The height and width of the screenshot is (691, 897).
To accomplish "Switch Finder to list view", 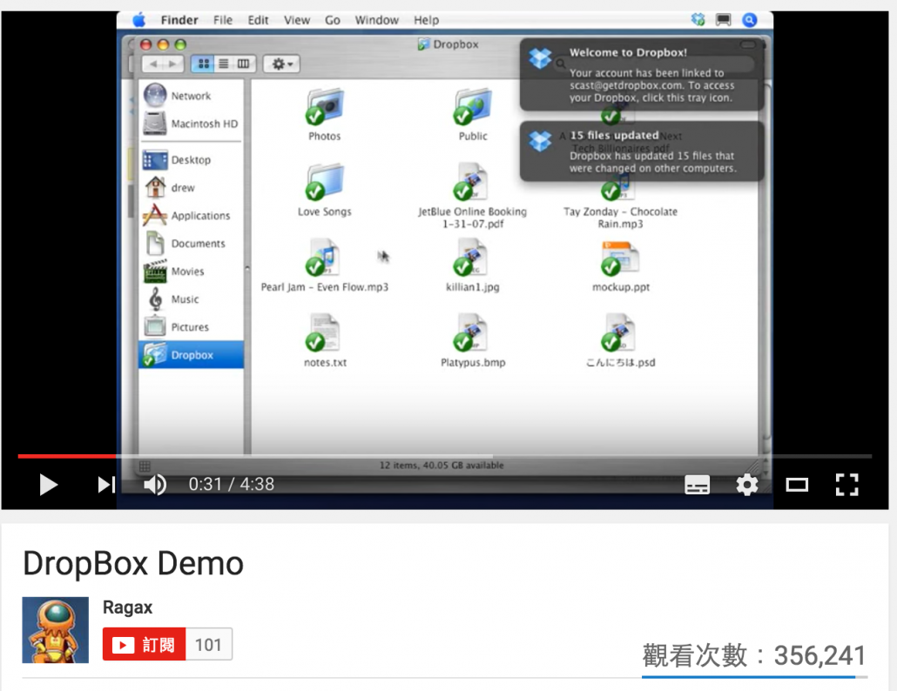I will 224,64.
